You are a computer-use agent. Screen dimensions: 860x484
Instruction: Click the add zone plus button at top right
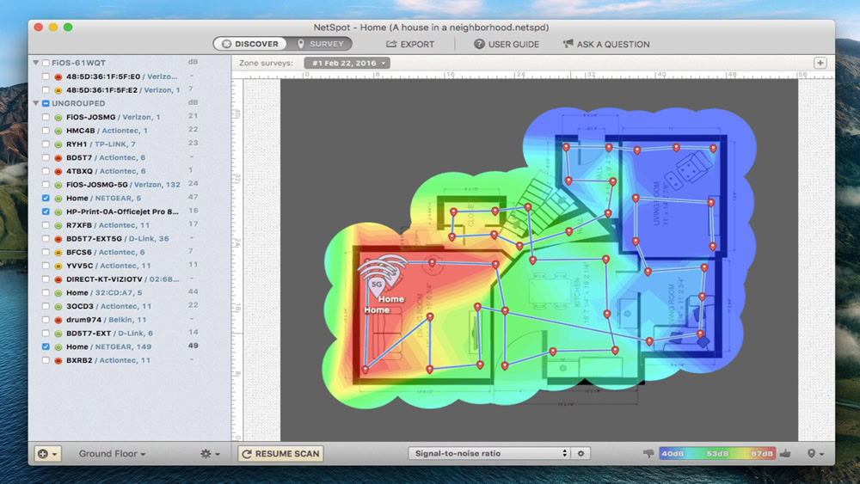[x=820, y=63]
